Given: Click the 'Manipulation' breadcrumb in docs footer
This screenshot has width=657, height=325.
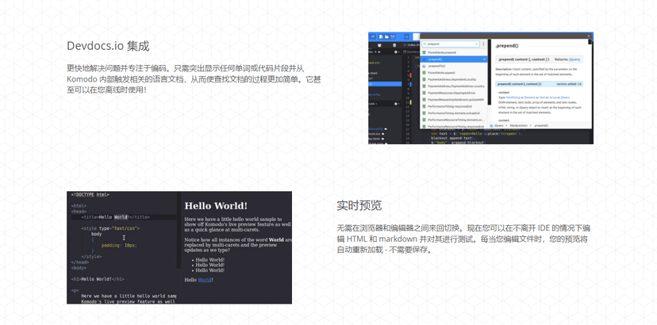Looking at the screenshot, I should click(519, 126).
